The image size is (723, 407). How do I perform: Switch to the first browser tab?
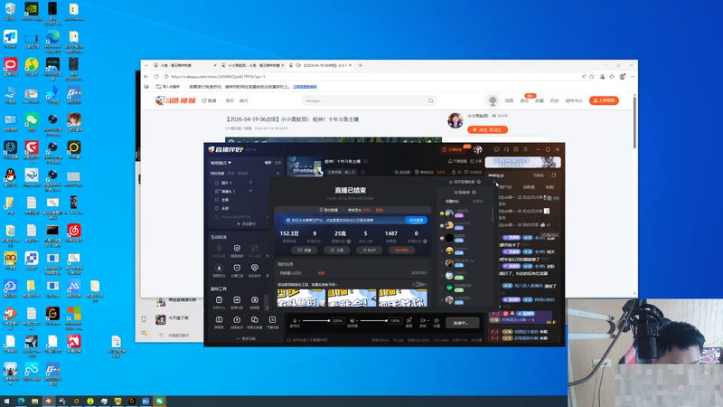pyautogui.click(x=184, y=65)
